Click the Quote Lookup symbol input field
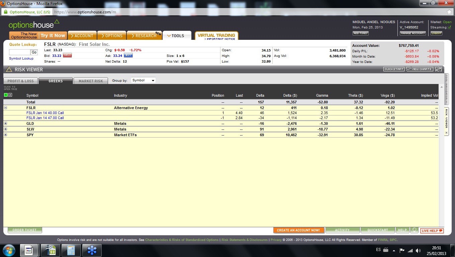 pyautogui.click(x=19, y=52)
